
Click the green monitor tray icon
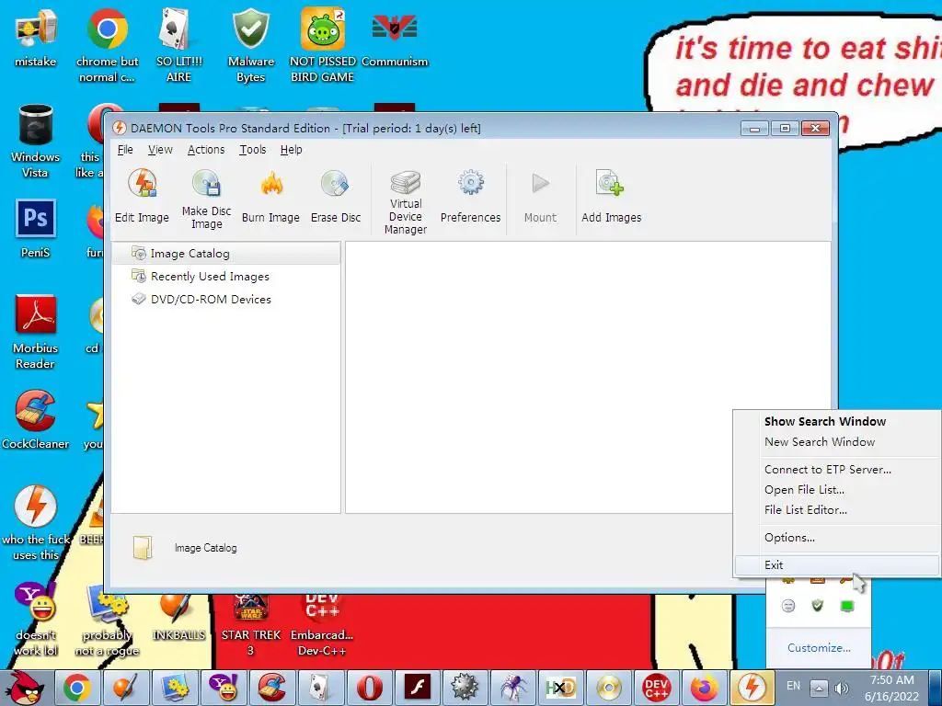tap(847, 606)
